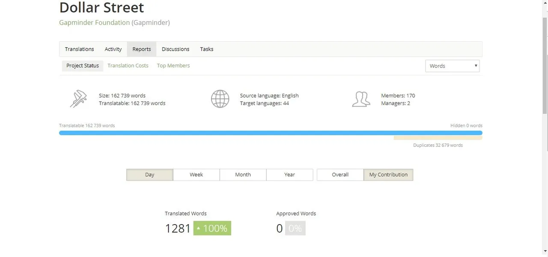Switch range to Week
548x257 pixels.
click(197, 175)
